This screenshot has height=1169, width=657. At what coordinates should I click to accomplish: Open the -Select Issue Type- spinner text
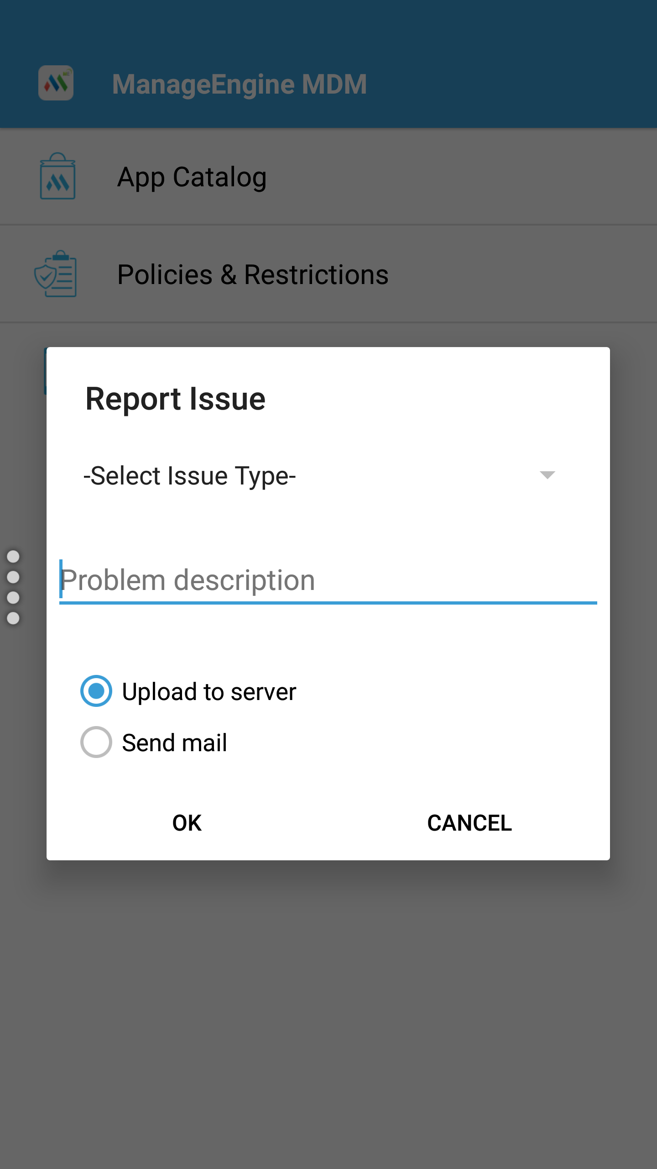[x=190, y=476]
